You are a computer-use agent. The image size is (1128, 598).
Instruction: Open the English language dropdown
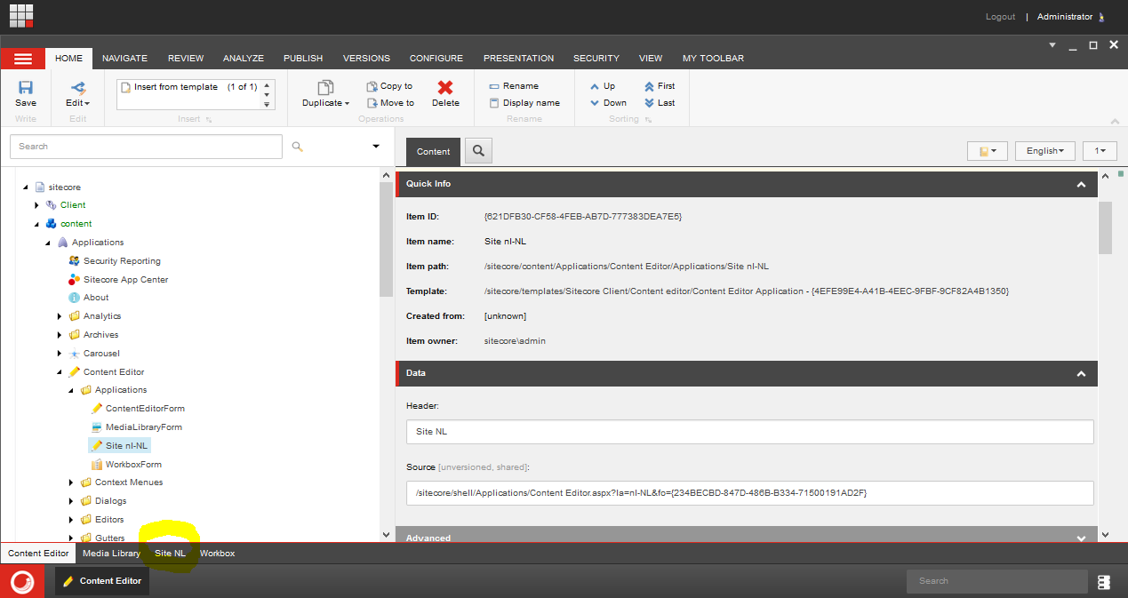pyautogui.click(x=1045, y=151)
